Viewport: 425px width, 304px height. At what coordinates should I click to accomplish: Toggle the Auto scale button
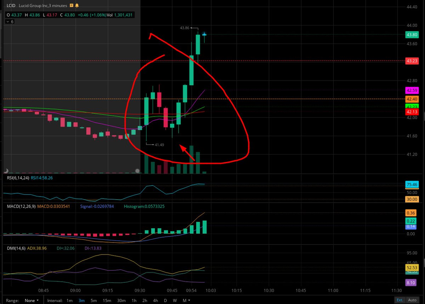[412, 300]
